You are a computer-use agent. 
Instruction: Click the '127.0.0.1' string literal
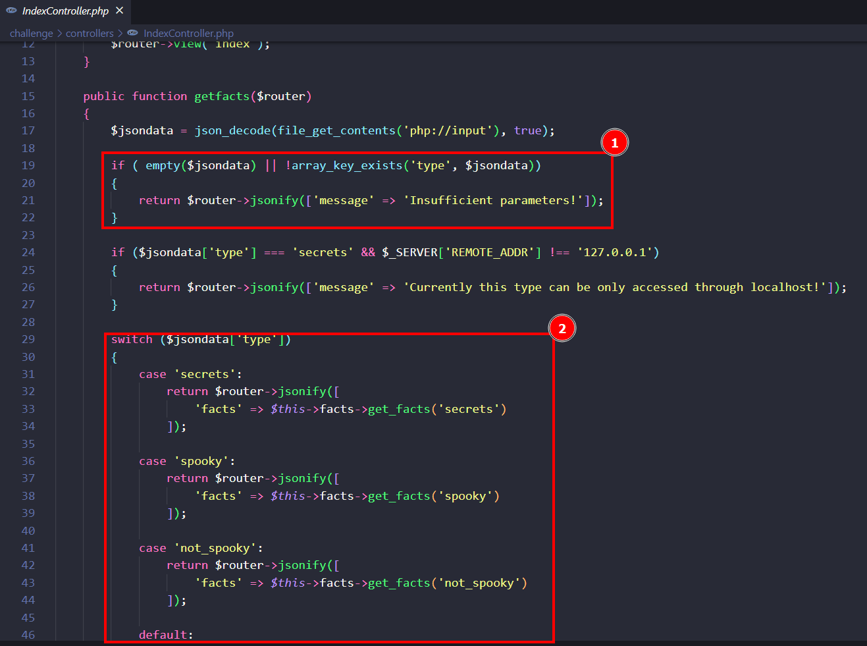click(615, 252)
